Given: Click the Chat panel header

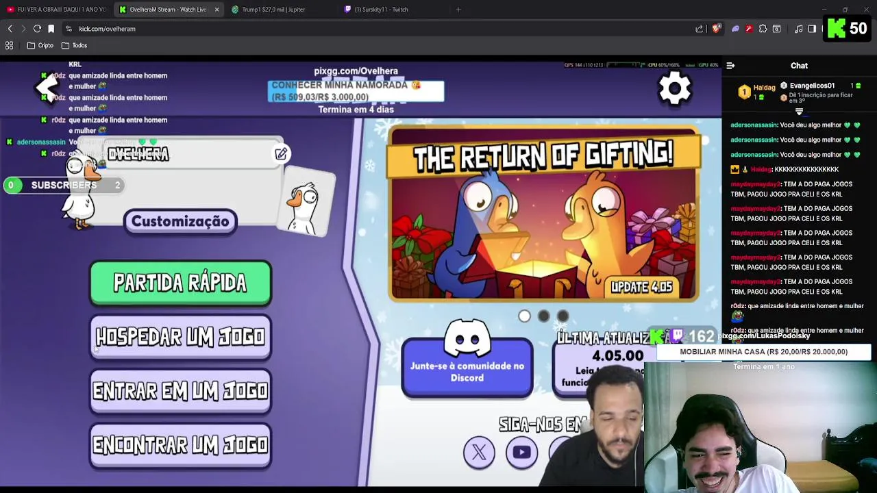Looking at the screenshot, I should click(x=799, y=66).
